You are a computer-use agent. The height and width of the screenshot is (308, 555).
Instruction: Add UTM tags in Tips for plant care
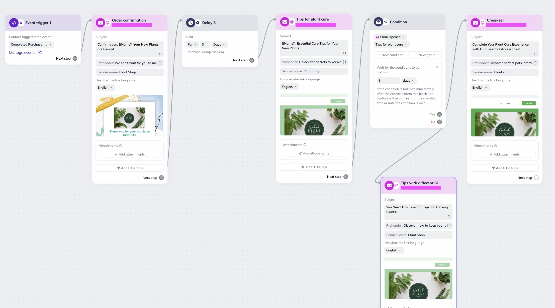click(x=314, y=167)
